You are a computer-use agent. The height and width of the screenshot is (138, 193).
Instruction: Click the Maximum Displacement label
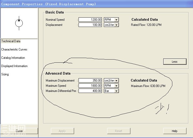(x=60, y=81)
